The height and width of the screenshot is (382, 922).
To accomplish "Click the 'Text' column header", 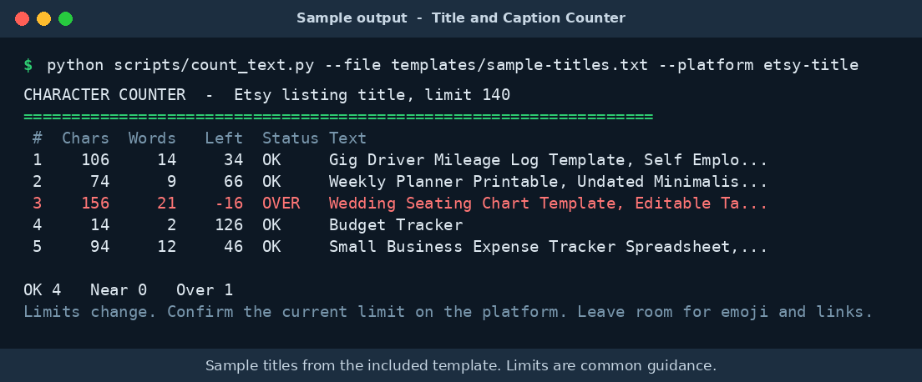I will [347, 138].
